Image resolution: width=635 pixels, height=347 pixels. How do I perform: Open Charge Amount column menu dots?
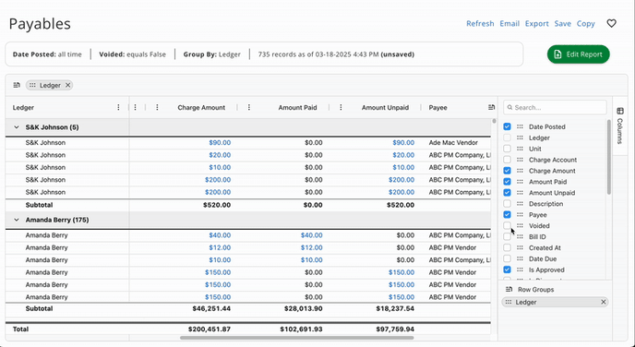click(157, 107)
